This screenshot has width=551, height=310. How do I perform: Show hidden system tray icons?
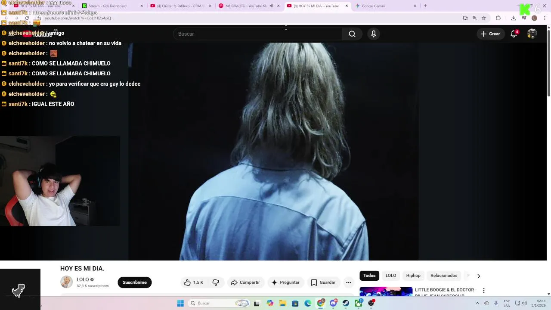(x=477, y=303)
